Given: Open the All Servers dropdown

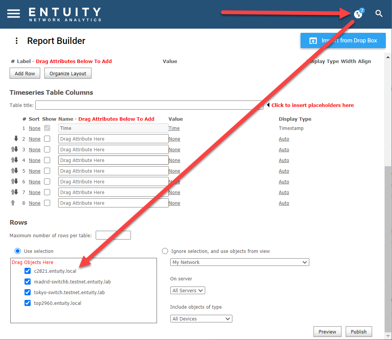Looking at the screenshot, I should pyautogui.click(x=188, y=290).
